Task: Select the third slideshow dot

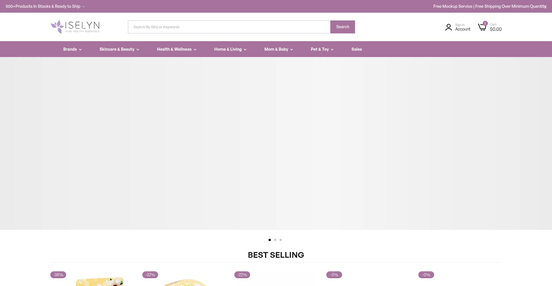Action: (x=281, y=240)
